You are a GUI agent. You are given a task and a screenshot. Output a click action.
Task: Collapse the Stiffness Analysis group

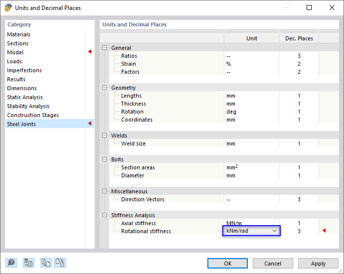[x=104, y=215]
